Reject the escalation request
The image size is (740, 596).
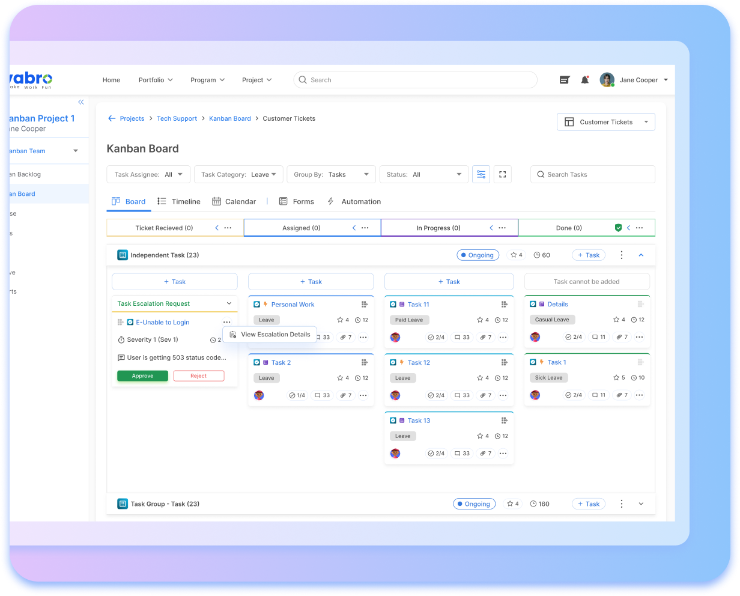(x=199, y=376)
